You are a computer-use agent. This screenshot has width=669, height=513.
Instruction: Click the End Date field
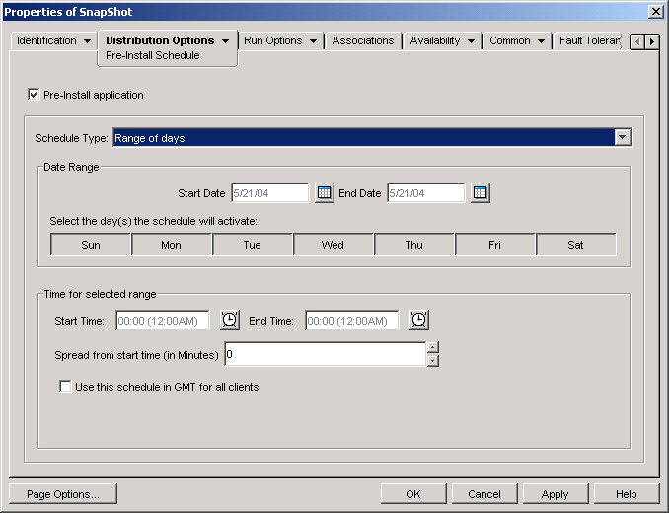pyautogui.click(x=426, y=193)
